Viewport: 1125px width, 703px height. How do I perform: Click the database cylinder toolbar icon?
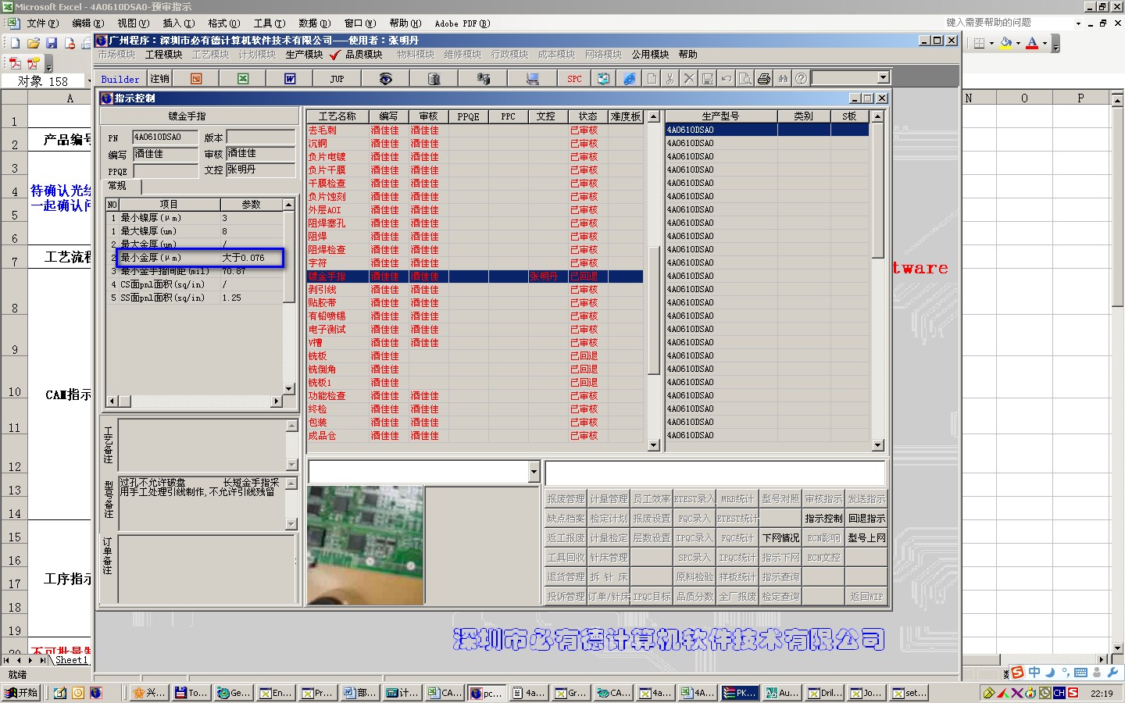(434, 79)
